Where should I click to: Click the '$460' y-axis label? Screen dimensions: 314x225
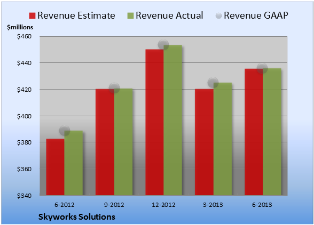pyautogui.click(x=24, y=36)
